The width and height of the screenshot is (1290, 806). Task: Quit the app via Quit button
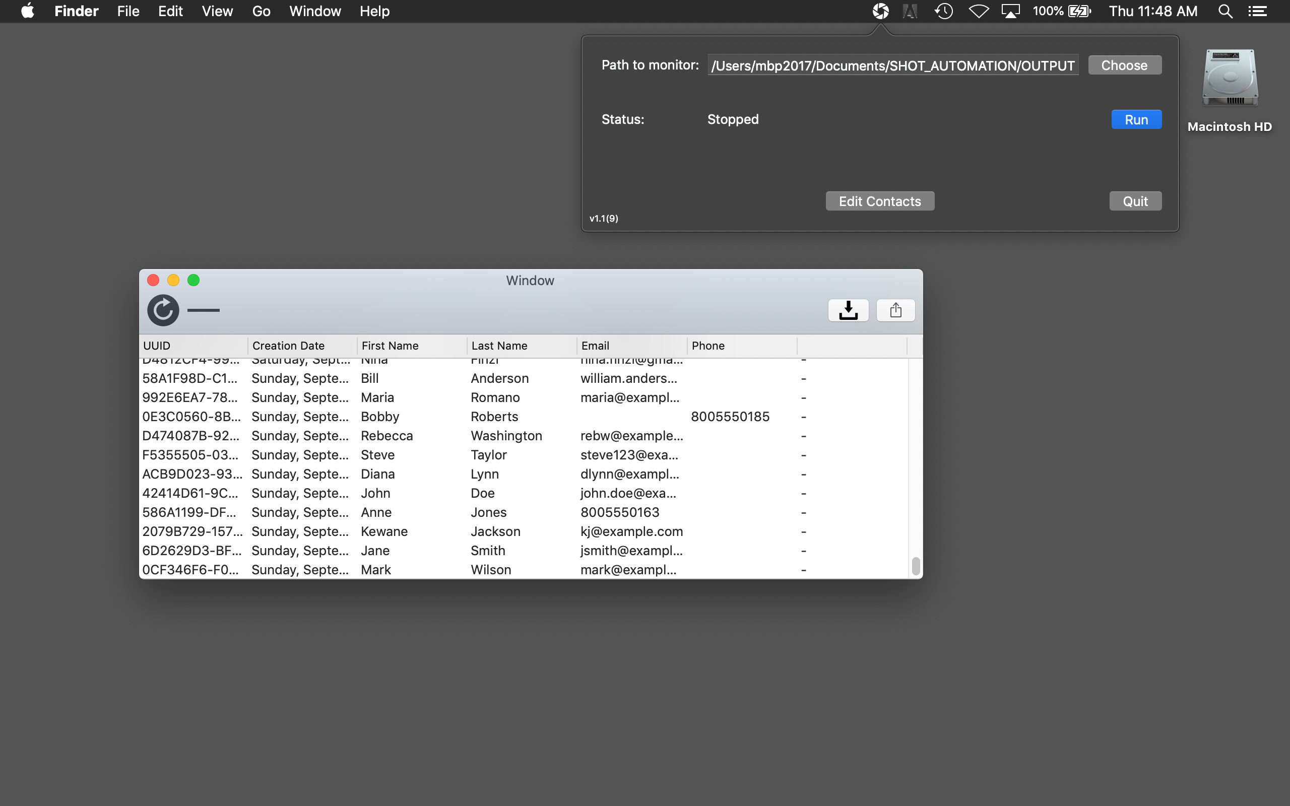[x=1135, y=201]
